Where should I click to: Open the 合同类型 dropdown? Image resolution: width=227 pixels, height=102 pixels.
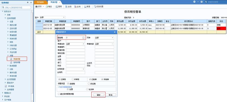tap(83, 69)
